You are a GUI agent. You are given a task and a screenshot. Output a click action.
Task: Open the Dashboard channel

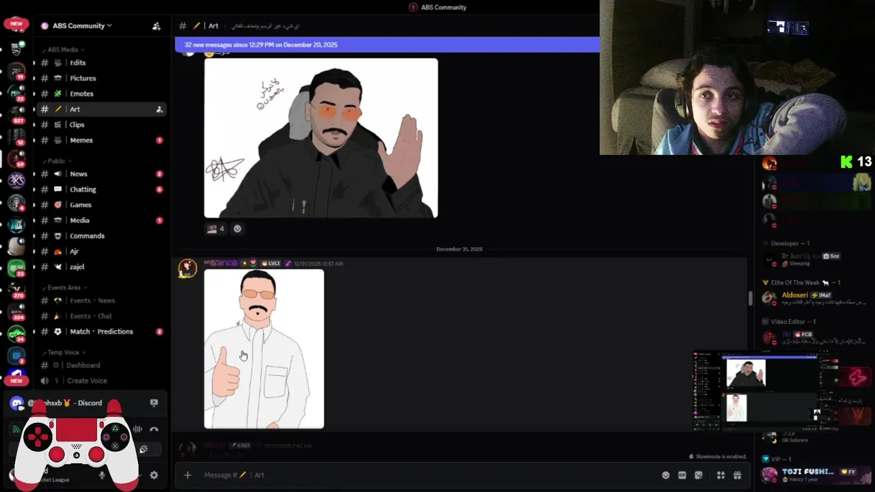coord(101,366)
